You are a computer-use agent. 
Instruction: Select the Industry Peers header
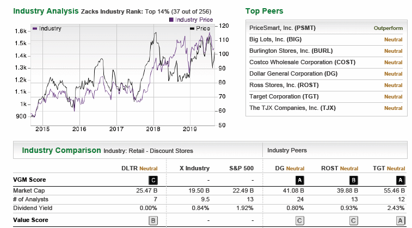287,150
